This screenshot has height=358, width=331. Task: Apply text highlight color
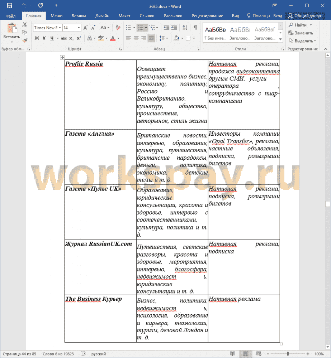(101, 38)
